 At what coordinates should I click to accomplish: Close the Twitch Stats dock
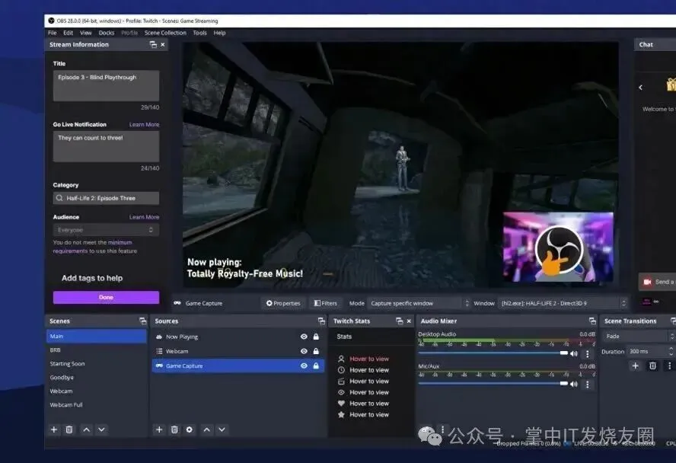coord(409,321)
